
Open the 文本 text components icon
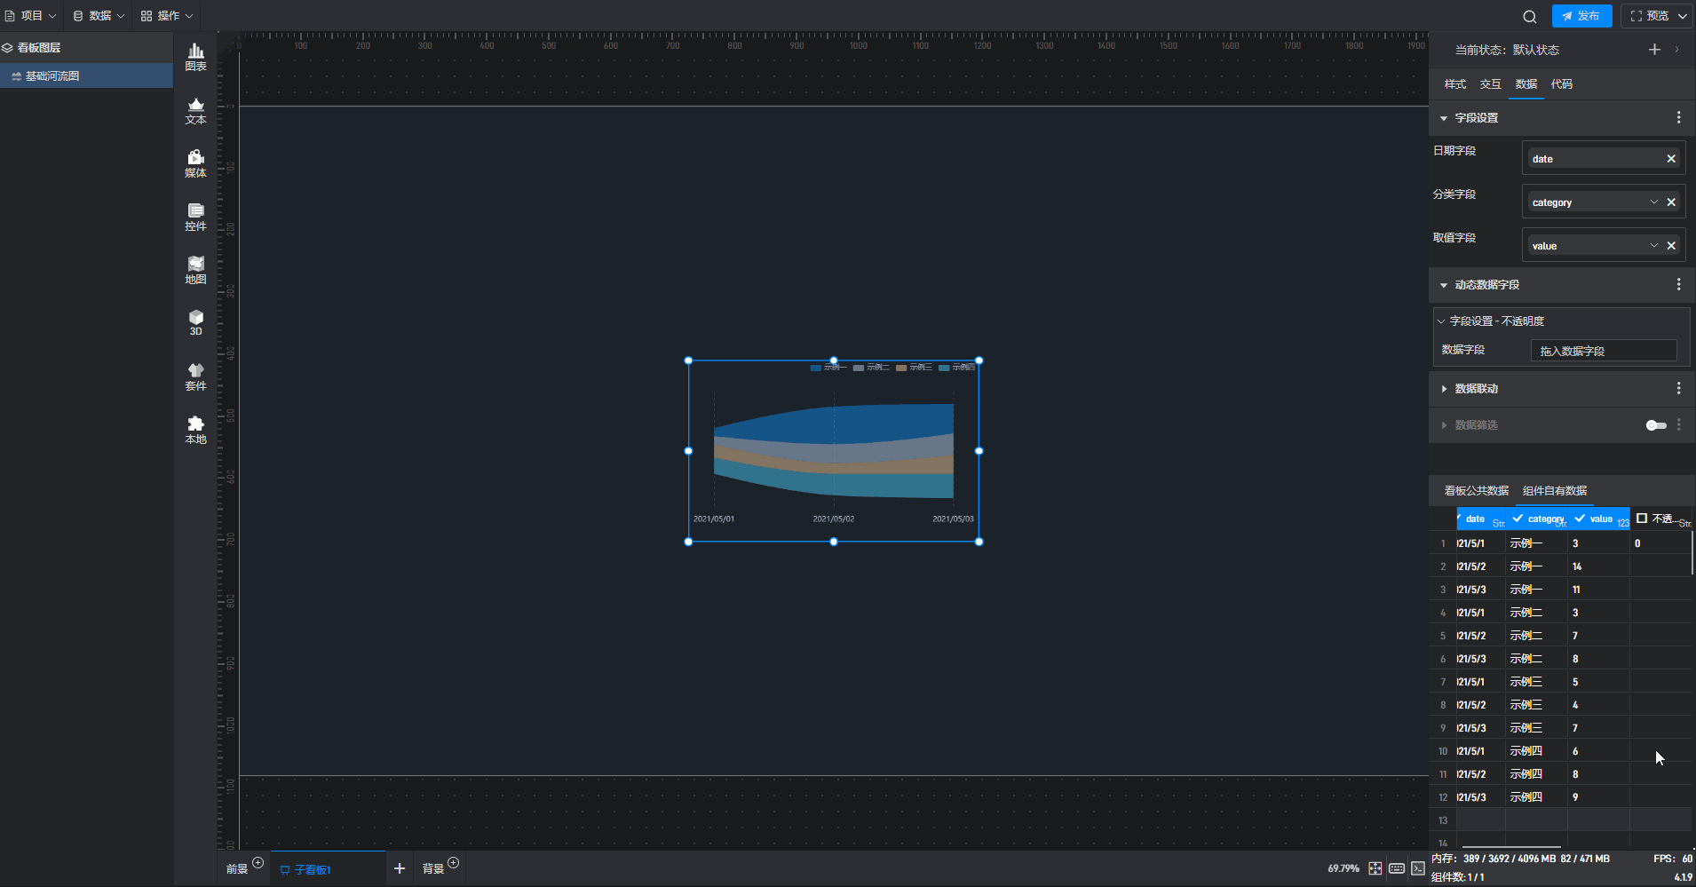click(195, 110)
